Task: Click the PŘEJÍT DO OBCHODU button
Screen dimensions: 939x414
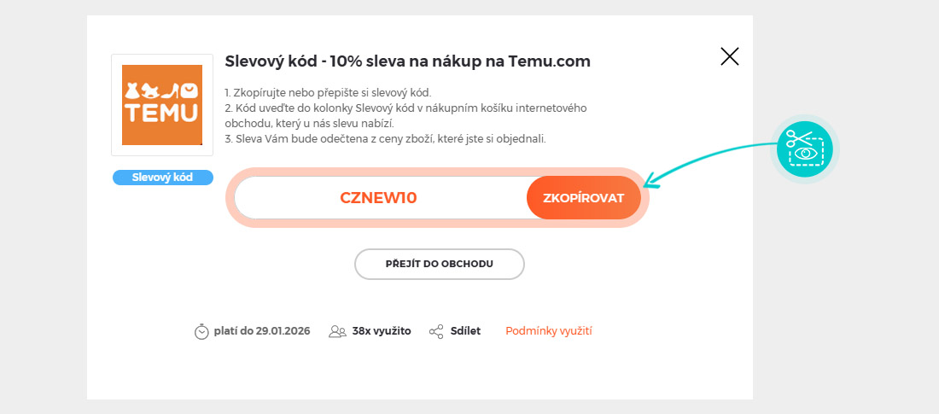Action: point(439,264)
